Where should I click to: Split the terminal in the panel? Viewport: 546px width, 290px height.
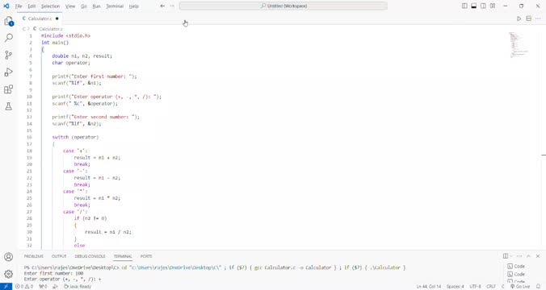tap(506, 256)
